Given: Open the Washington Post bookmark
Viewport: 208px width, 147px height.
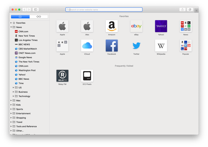Looking at the screenshot, I should (25, 70).
